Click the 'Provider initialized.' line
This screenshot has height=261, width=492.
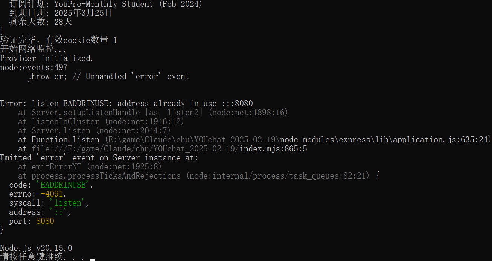pyautogui.click(x=46, y=58)
